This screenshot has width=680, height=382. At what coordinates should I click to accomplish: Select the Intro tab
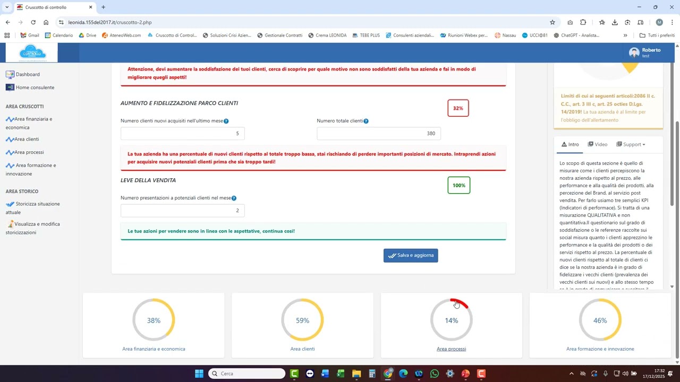click(x=570, y=144)
